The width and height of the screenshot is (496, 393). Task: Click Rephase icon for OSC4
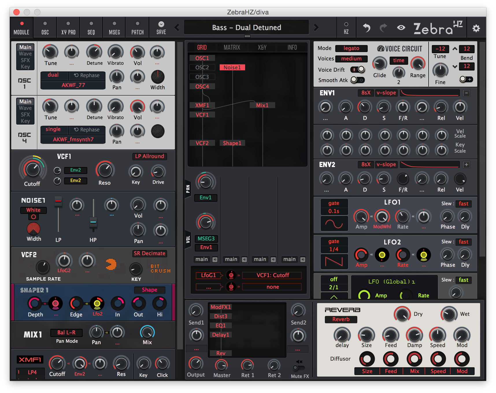point(76,129)
